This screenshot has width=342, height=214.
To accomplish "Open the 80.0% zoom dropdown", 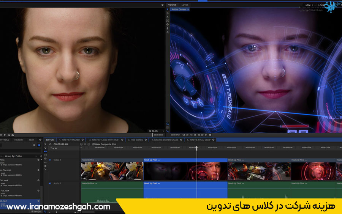I will (156, 131).
